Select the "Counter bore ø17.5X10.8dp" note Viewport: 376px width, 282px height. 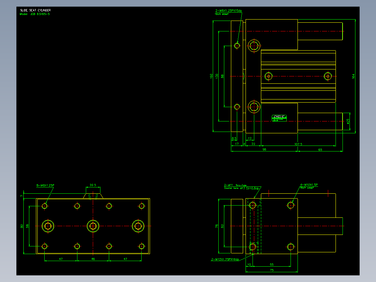coord(242,188)
